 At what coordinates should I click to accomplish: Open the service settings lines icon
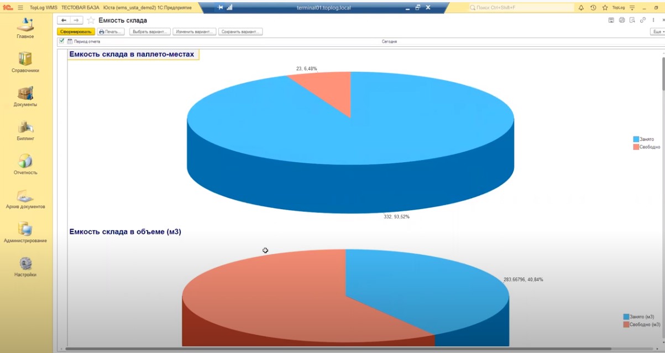pyautogui.click(x=632, y=8)
